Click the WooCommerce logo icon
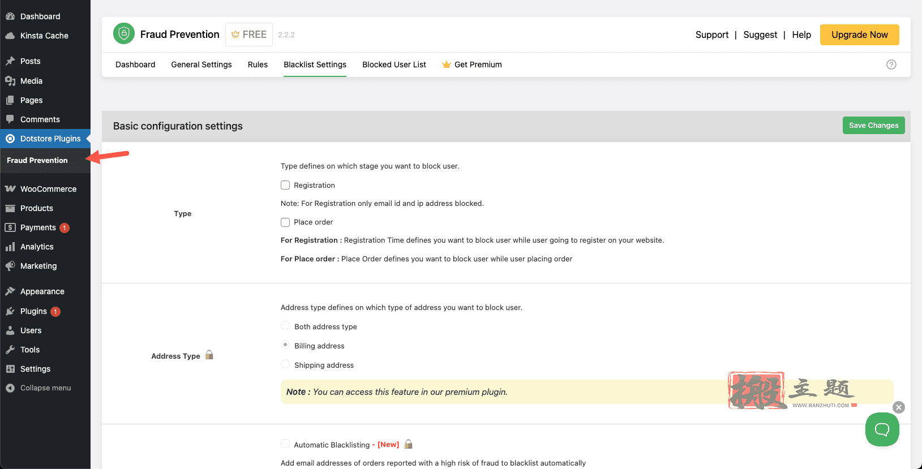922x469 pixels. click(x=10, y=189)
